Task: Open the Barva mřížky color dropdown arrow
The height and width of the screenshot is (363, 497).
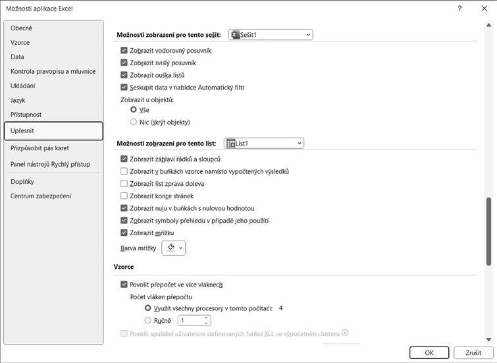Action: 181,248
